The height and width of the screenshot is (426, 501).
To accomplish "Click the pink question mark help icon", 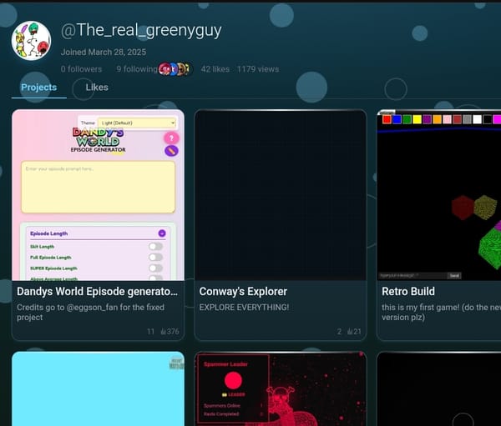I will (171, 138).
